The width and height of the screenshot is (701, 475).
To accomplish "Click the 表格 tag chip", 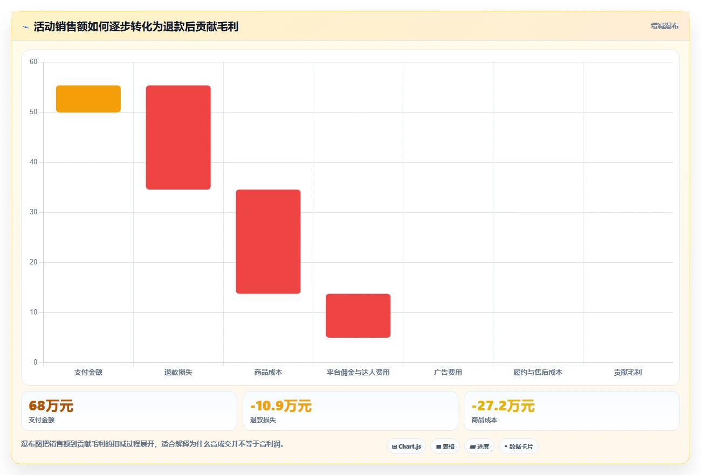I will click(x=445, y=446).
